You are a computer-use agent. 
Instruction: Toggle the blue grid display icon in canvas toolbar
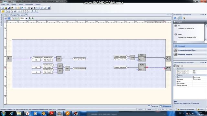coord(9,18)
